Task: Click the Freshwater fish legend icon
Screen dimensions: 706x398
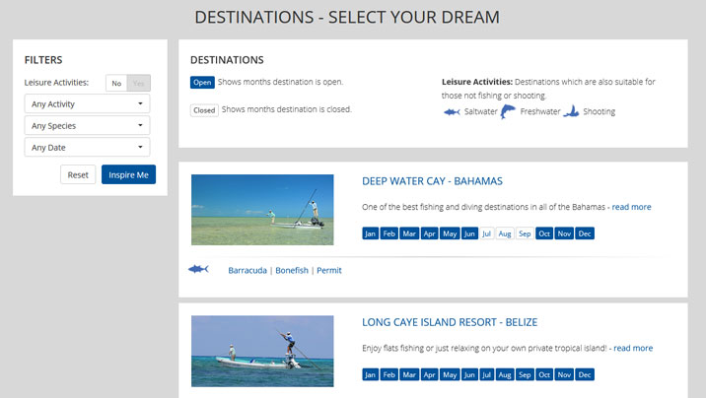Action: pos(508,111)
